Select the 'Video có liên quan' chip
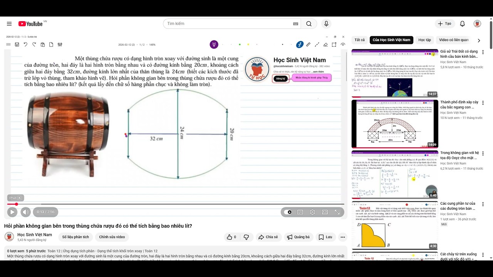 454,40
